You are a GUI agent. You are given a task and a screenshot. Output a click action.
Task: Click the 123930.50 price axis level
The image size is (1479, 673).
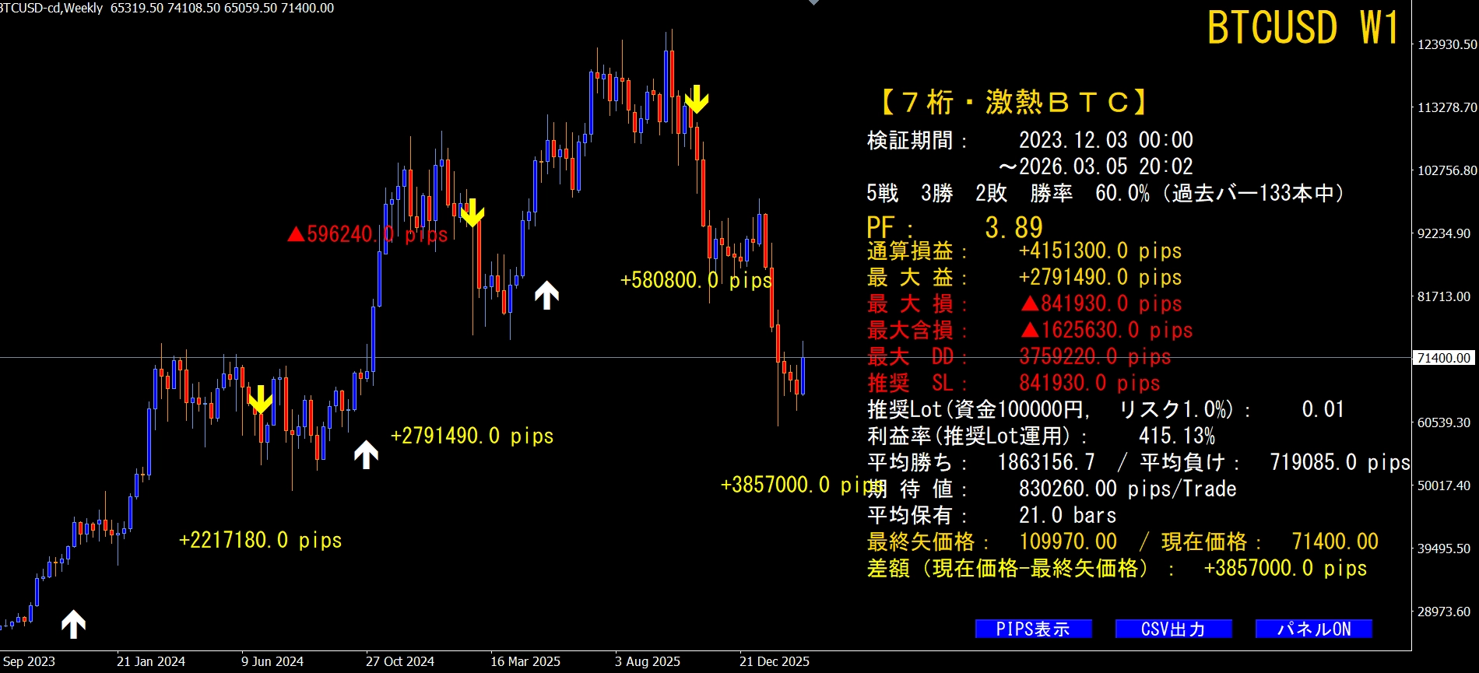click(x=1447, y=44)
